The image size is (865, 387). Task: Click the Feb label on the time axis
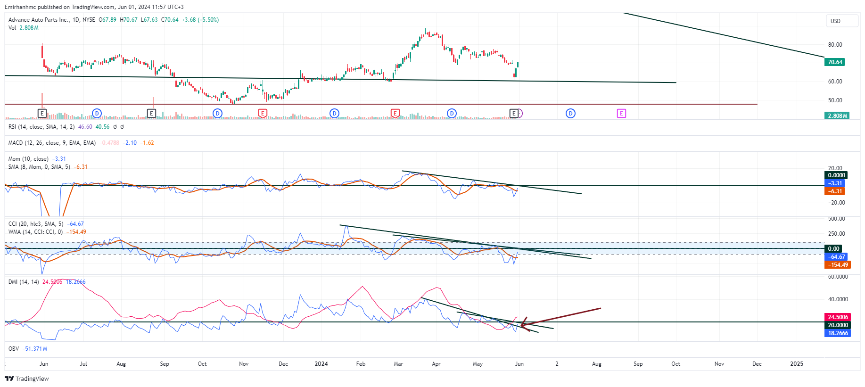[x=361, y=364]
